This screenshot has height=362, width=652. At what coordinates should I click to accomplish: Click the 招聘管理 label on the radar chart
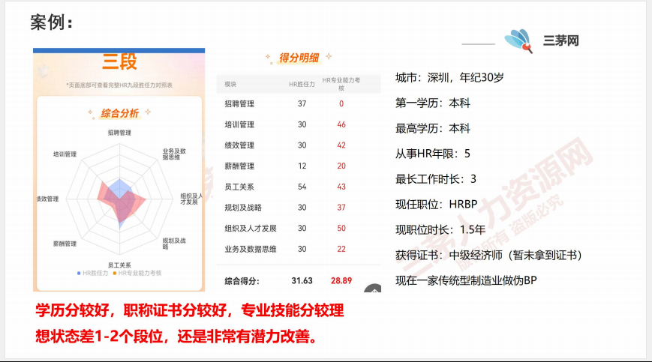point(119,133)
